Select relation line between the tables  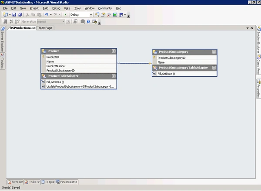134,63
